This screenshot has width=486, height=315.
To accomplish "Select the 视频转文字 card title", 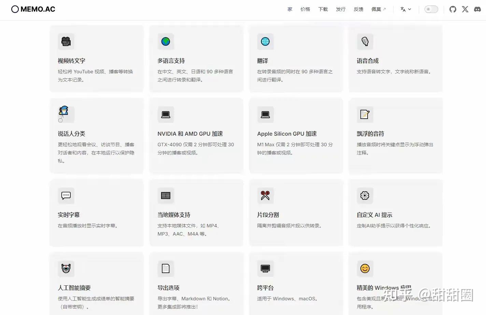I will [71, 61].
